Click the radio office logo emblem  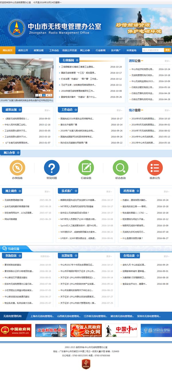17,28
